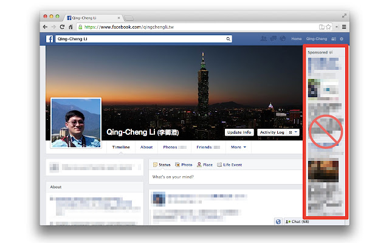The width and height of the screenshot is (389, 243).
Task: Click the Facebook logo icon
Action: (50, 39)
